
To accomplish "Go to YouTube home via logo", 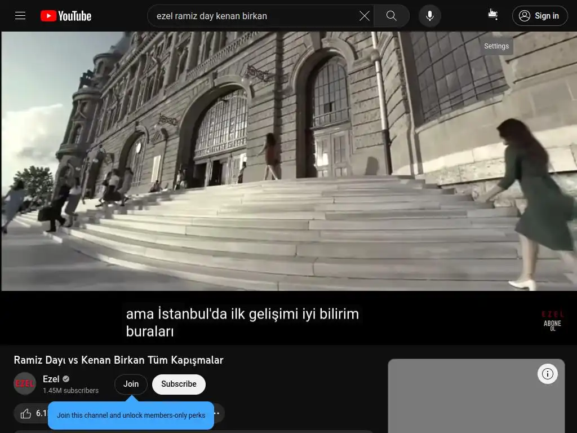I will coord(66,16).
